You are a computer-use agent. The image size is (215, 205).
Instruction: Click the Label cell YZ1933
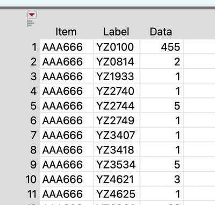point(117,76)
